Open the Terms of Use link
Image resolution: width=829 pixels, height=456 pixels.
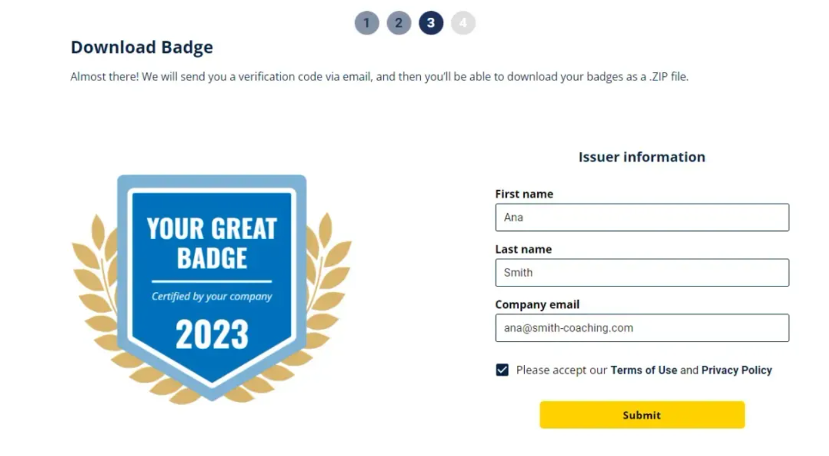(x=643, y=370)
